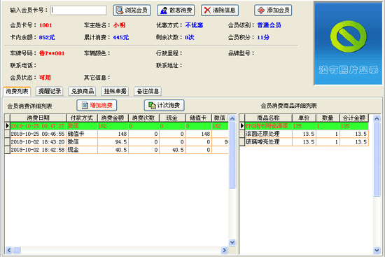Click the member card number input field
Screen dimensions: 385x257
(x=78, y=10)
